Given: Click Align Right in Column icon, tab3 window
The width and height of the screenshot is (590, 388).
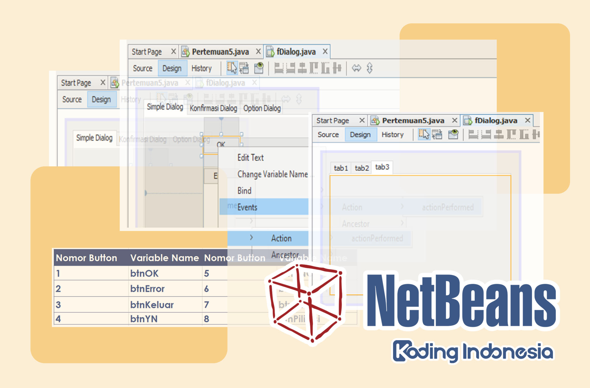Looking at the screenshot, I should click(x=486, y=134).
